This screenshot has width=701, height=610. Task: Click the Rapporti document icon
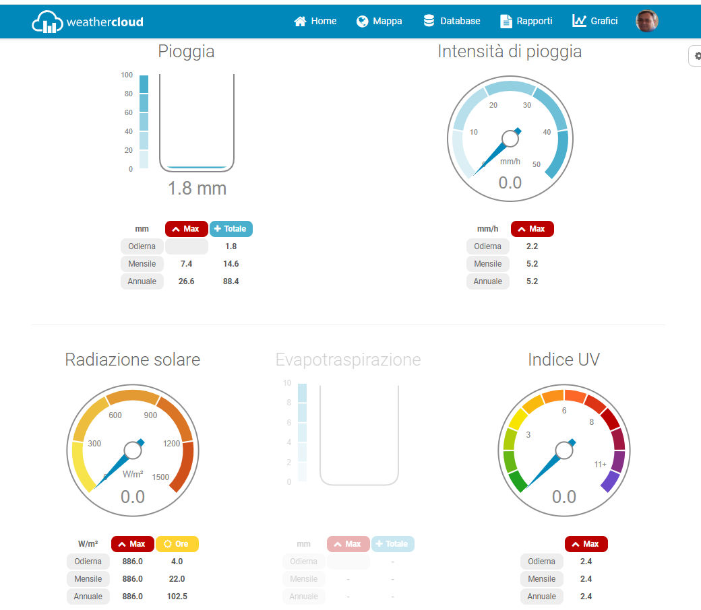pyautogui.click(x=506, y=22)
